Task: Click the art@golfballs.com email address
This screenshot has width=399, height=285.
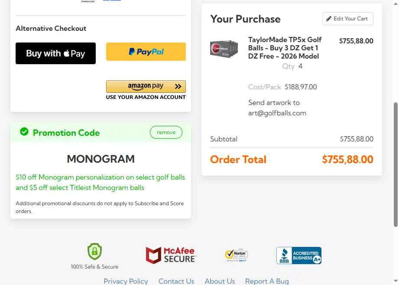Action: click(277, 113)
